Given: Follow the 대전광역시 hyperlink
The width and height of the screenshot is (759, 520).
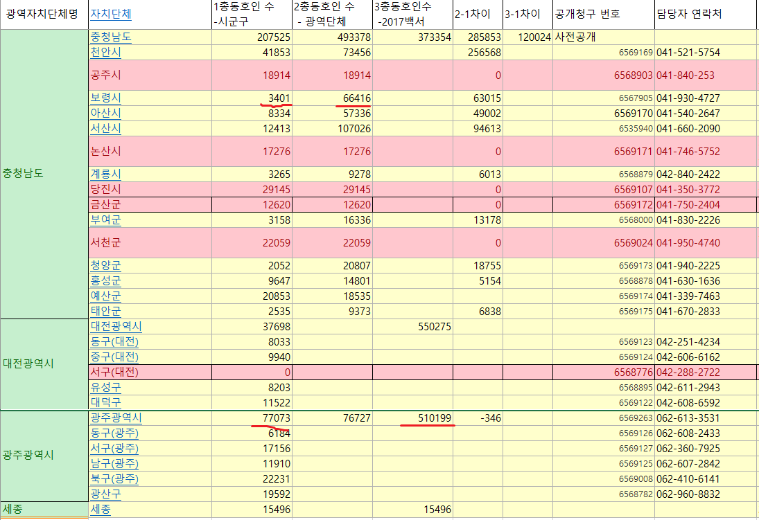Looking at the screenshot, I should (116, 327).
